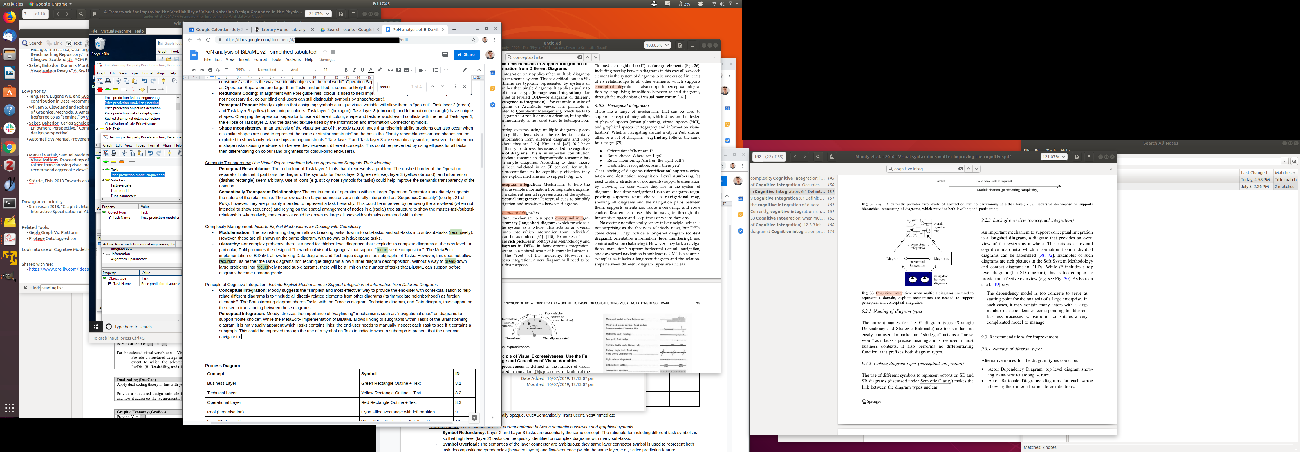Click the highlight color marker icon
Viewport: 1300px width, 452px height.
[x=380, y=70]
